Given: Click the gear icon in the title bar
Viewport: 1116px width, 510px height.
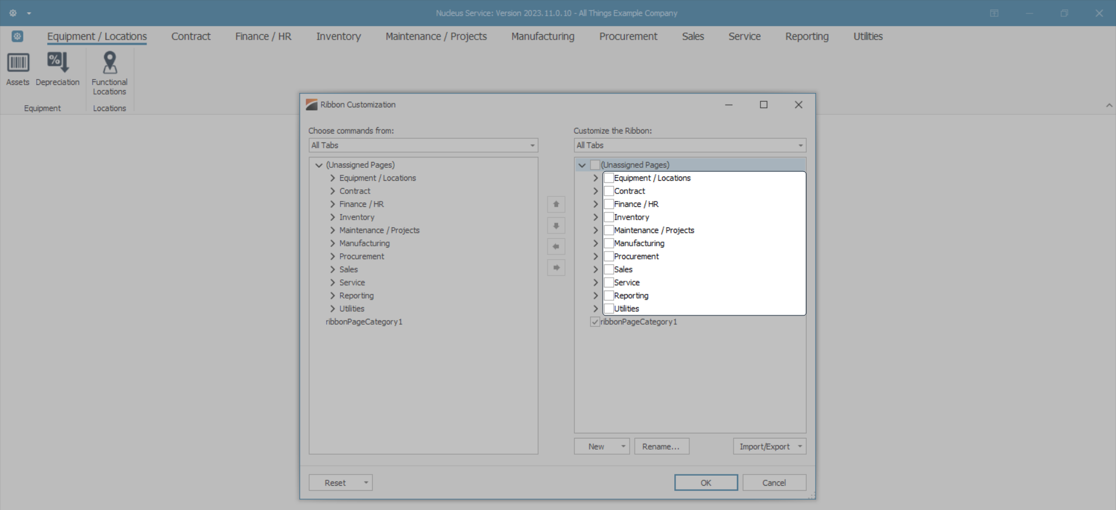Looking at the screenshot, I should (x=13, y=13).
